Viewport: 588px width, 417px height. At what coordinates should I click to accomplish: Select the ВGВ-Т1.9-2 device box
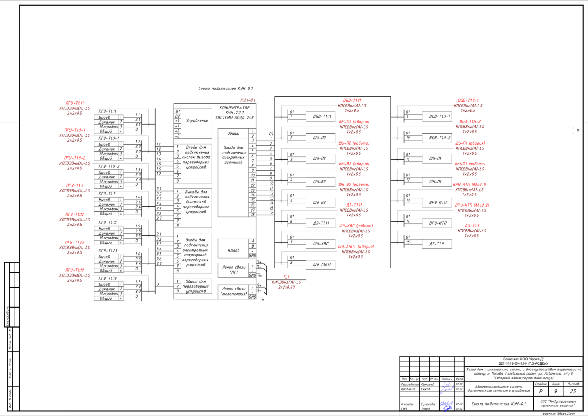pyautogui.click(x=437, y=138)
